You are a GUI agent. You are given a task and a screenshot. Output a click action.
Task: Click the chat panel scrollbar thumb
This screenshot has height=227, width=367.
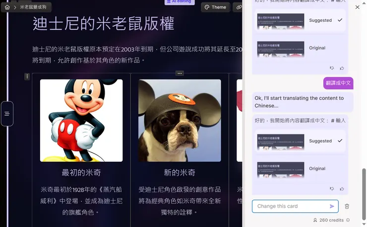[x=364, y=194]
